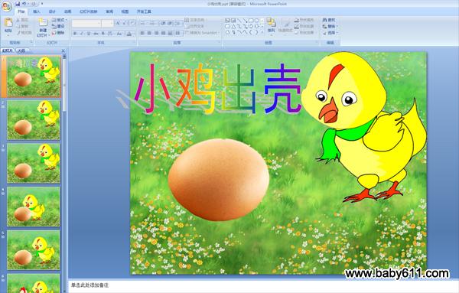The height and width of the screenshot is (293, 459).
Task: Toggle bold formatting in font group
Action: pos(75,34)
